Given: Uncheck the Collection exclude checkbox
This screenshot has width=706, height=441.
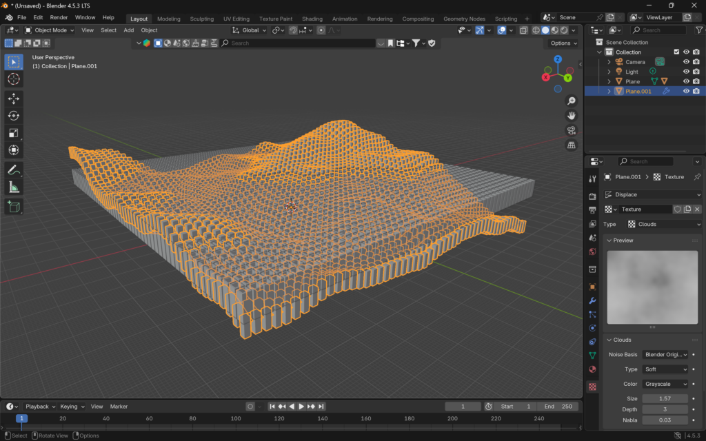Looking at the screenshot, I should tap(676, 52).
